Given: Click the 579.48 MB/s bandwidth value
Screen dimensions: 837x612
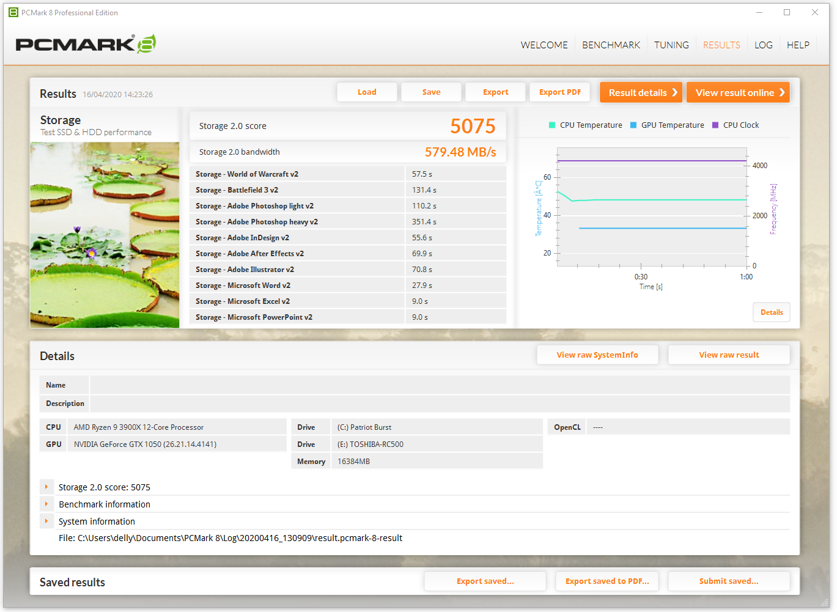Looking at the screenshot, I should pos(460,152).
